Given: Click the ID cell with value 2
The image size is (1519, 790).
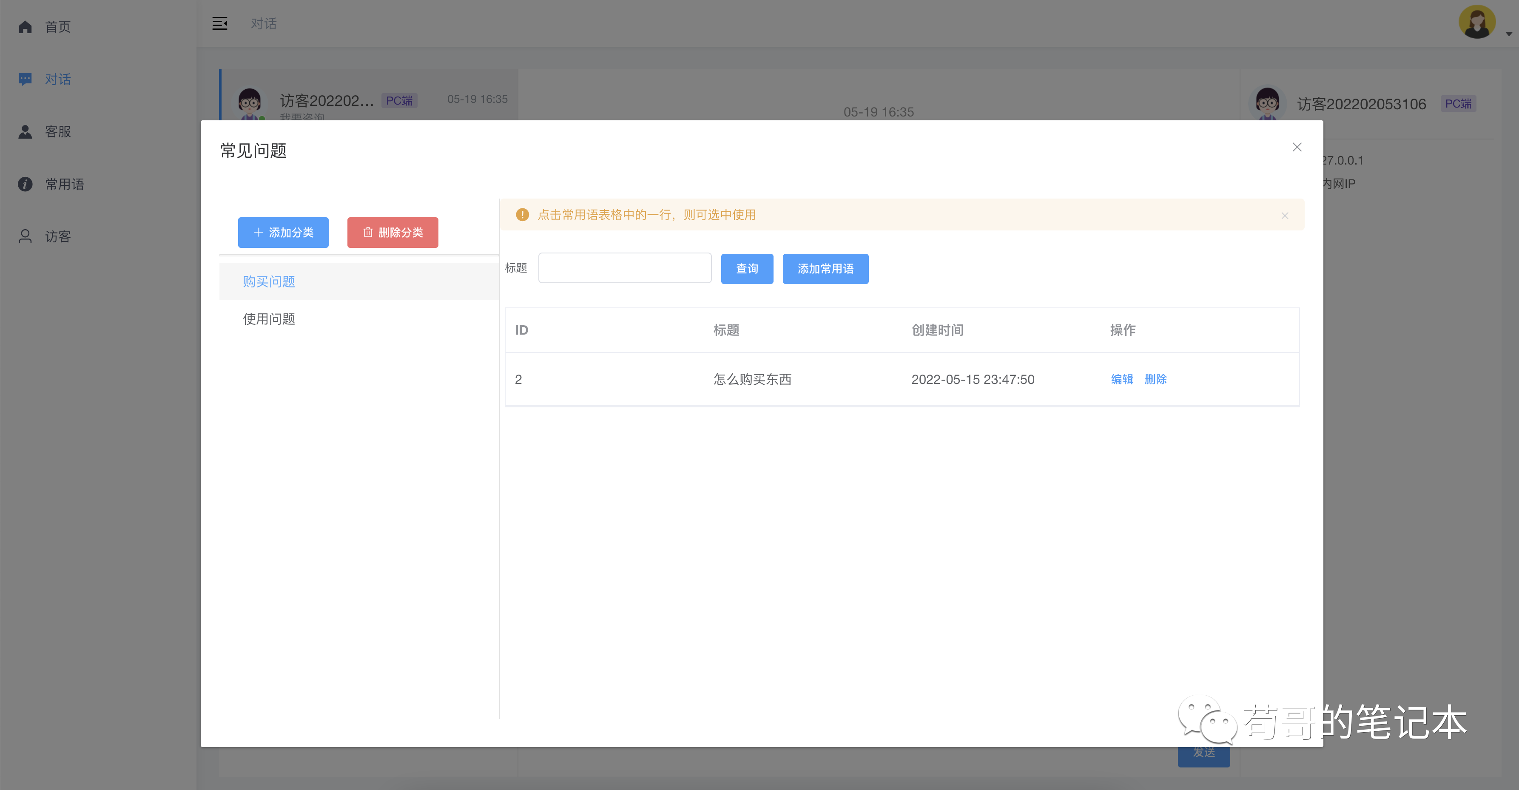Looking at the screenshot, I should point(518,380).
